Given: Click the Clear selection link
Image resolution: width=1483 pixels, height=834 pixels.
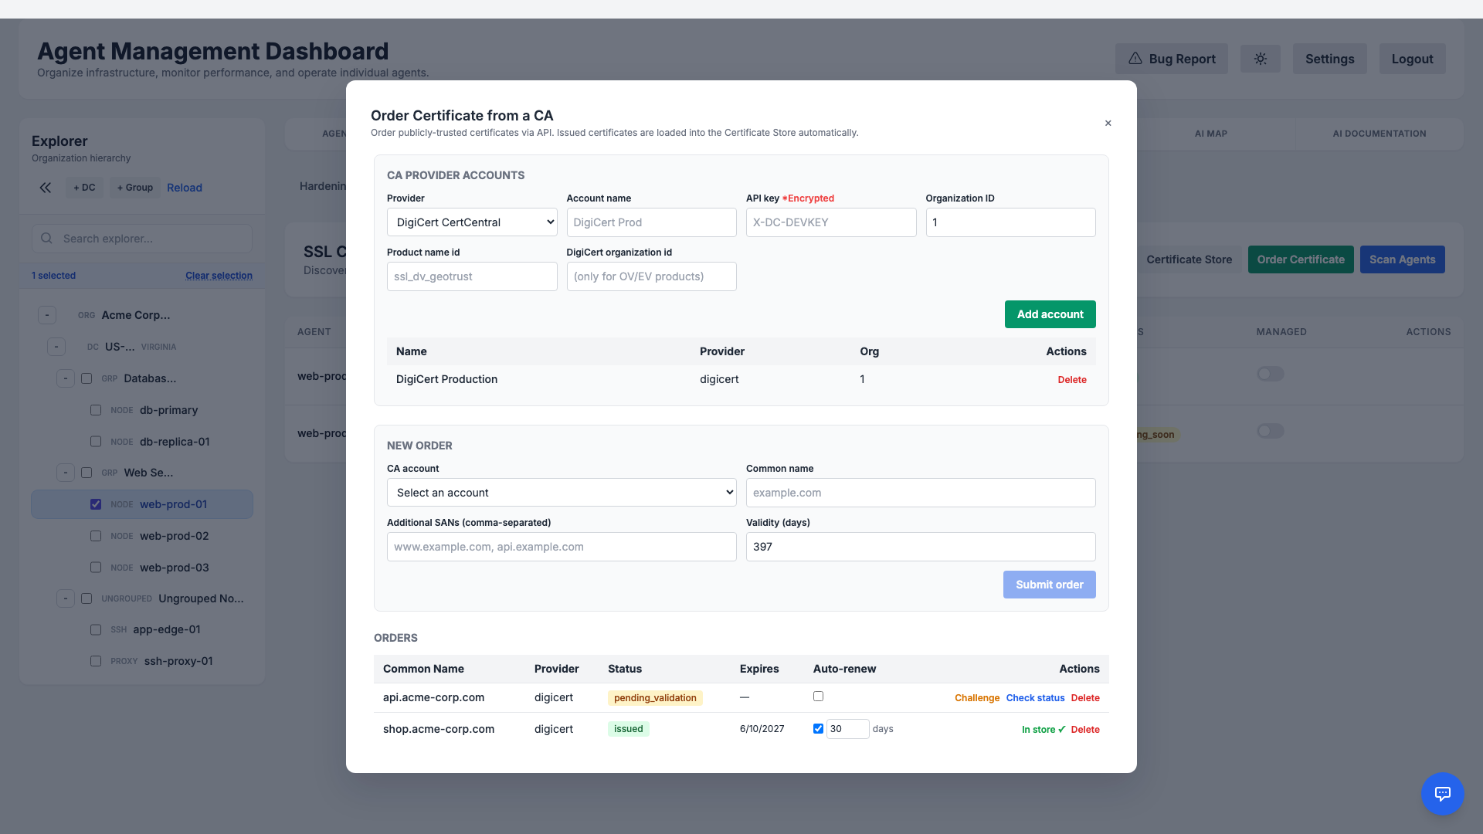Looking at the screenshot, I should tap(219, 276).
